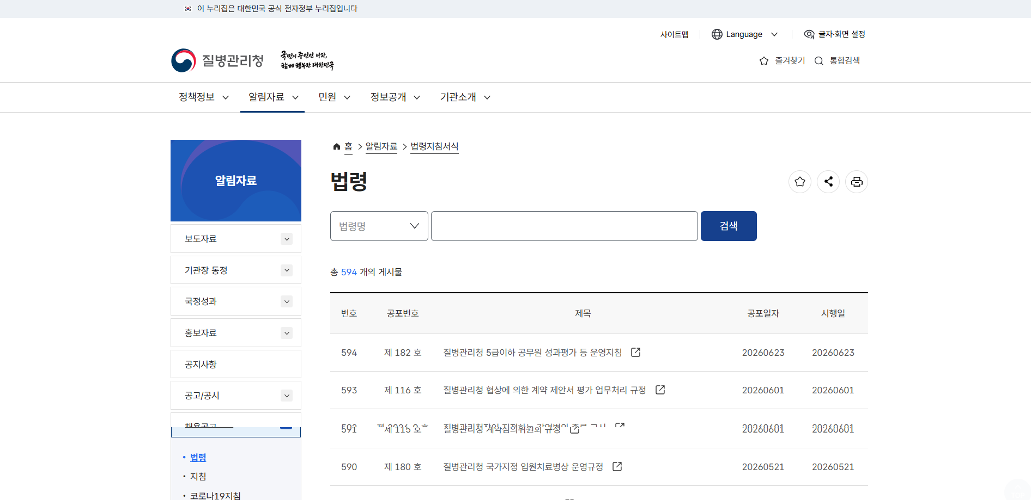The width and height of the screenshot is (1031, 500).
Task: Click the search keyword input field
Action: (x=565, y=226)
